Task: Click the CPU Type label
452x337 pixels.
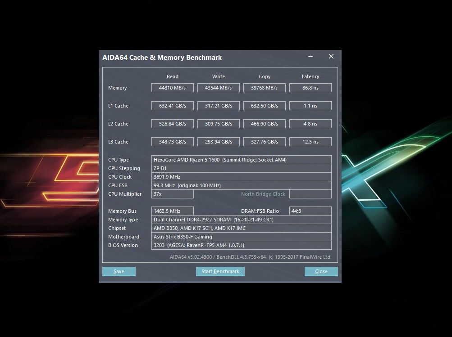Action: pos(119,160)
